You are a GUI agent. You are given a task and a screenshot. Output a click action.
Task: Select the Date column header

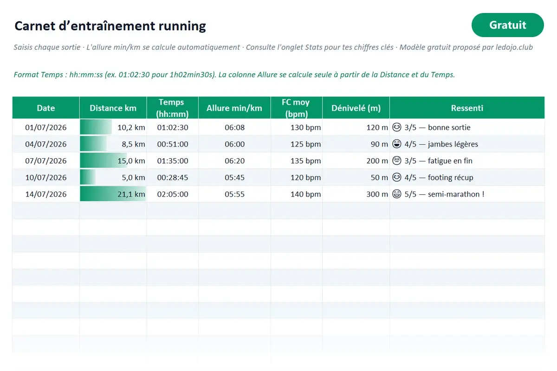point(46,108)
